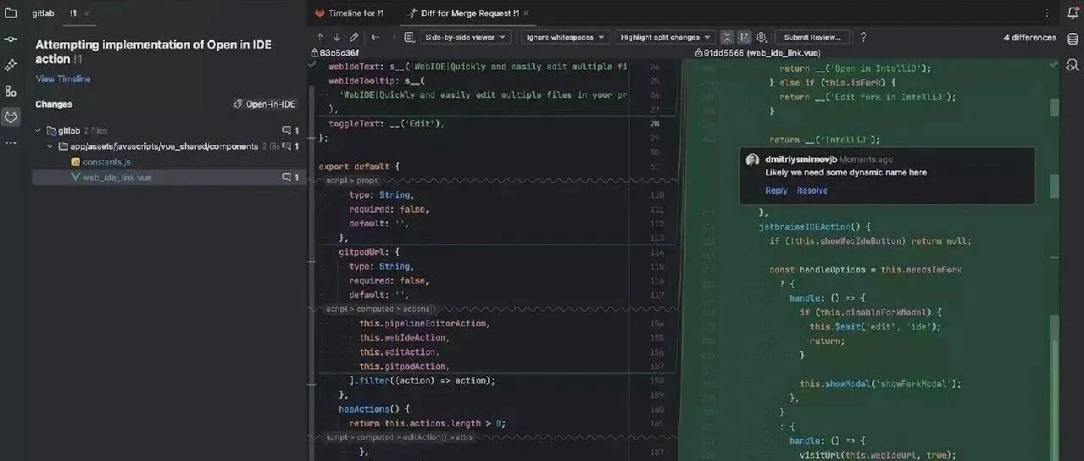
Task: Select the GitLab merge requests sidebar icon
Action: [11, 117]
